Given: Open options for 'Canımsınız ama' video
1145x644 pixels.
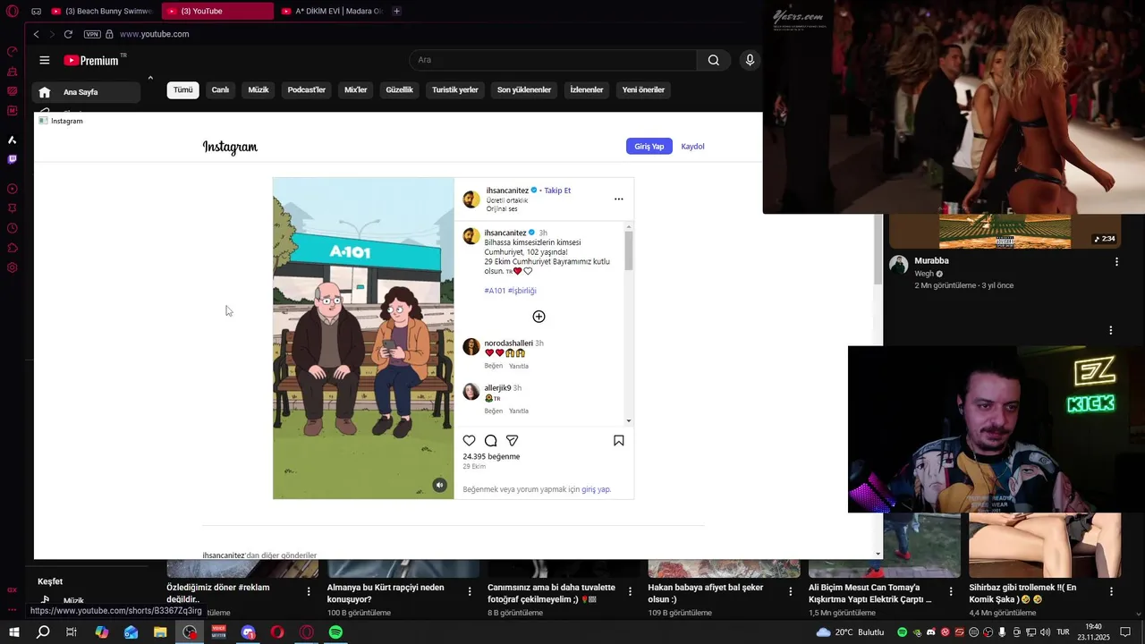Looking at the screenshot, I should coord(630,591).
